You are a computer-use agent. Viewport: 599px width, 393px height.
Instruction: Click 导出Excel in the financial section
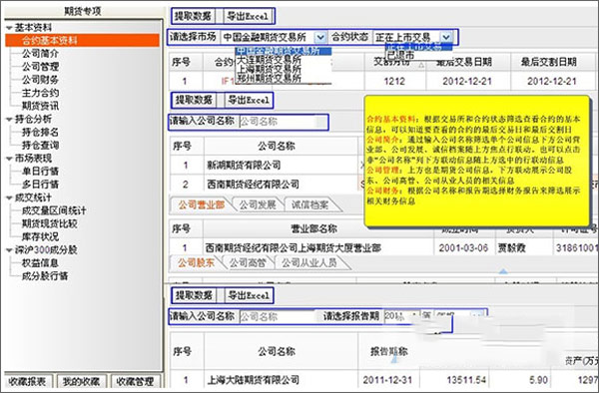click(x=249, y=295)
